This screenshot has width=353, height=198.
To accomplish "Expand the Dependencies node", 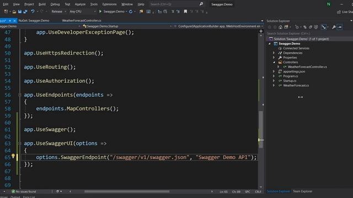I will tap(274, 53).
